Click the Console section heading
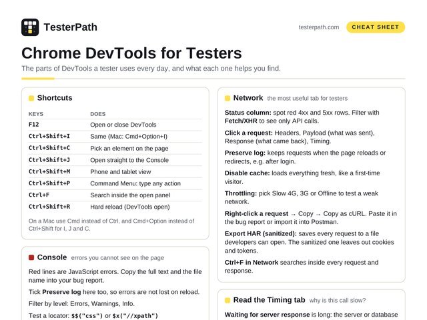Screen dimensions: 427x320 click(x=52, y=257)
